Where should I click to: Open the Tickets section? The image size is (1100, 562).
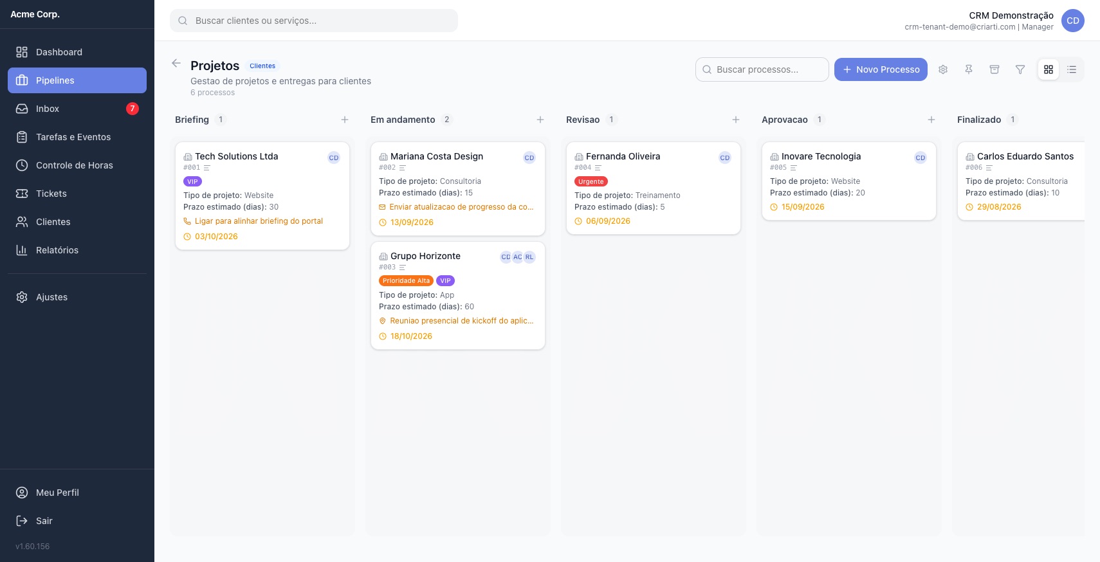point(77,194)
